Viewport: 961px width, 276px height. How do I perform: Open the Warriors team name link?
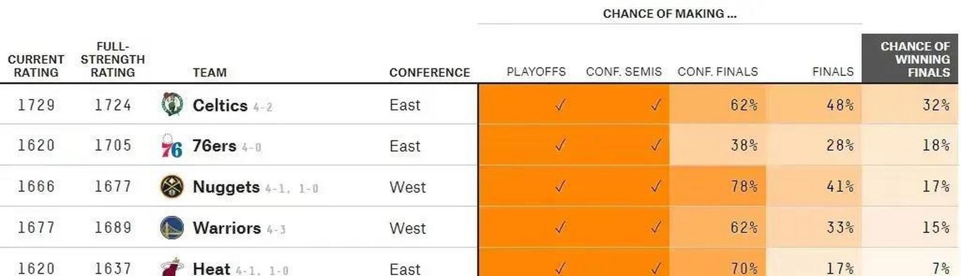pos(227,228)
